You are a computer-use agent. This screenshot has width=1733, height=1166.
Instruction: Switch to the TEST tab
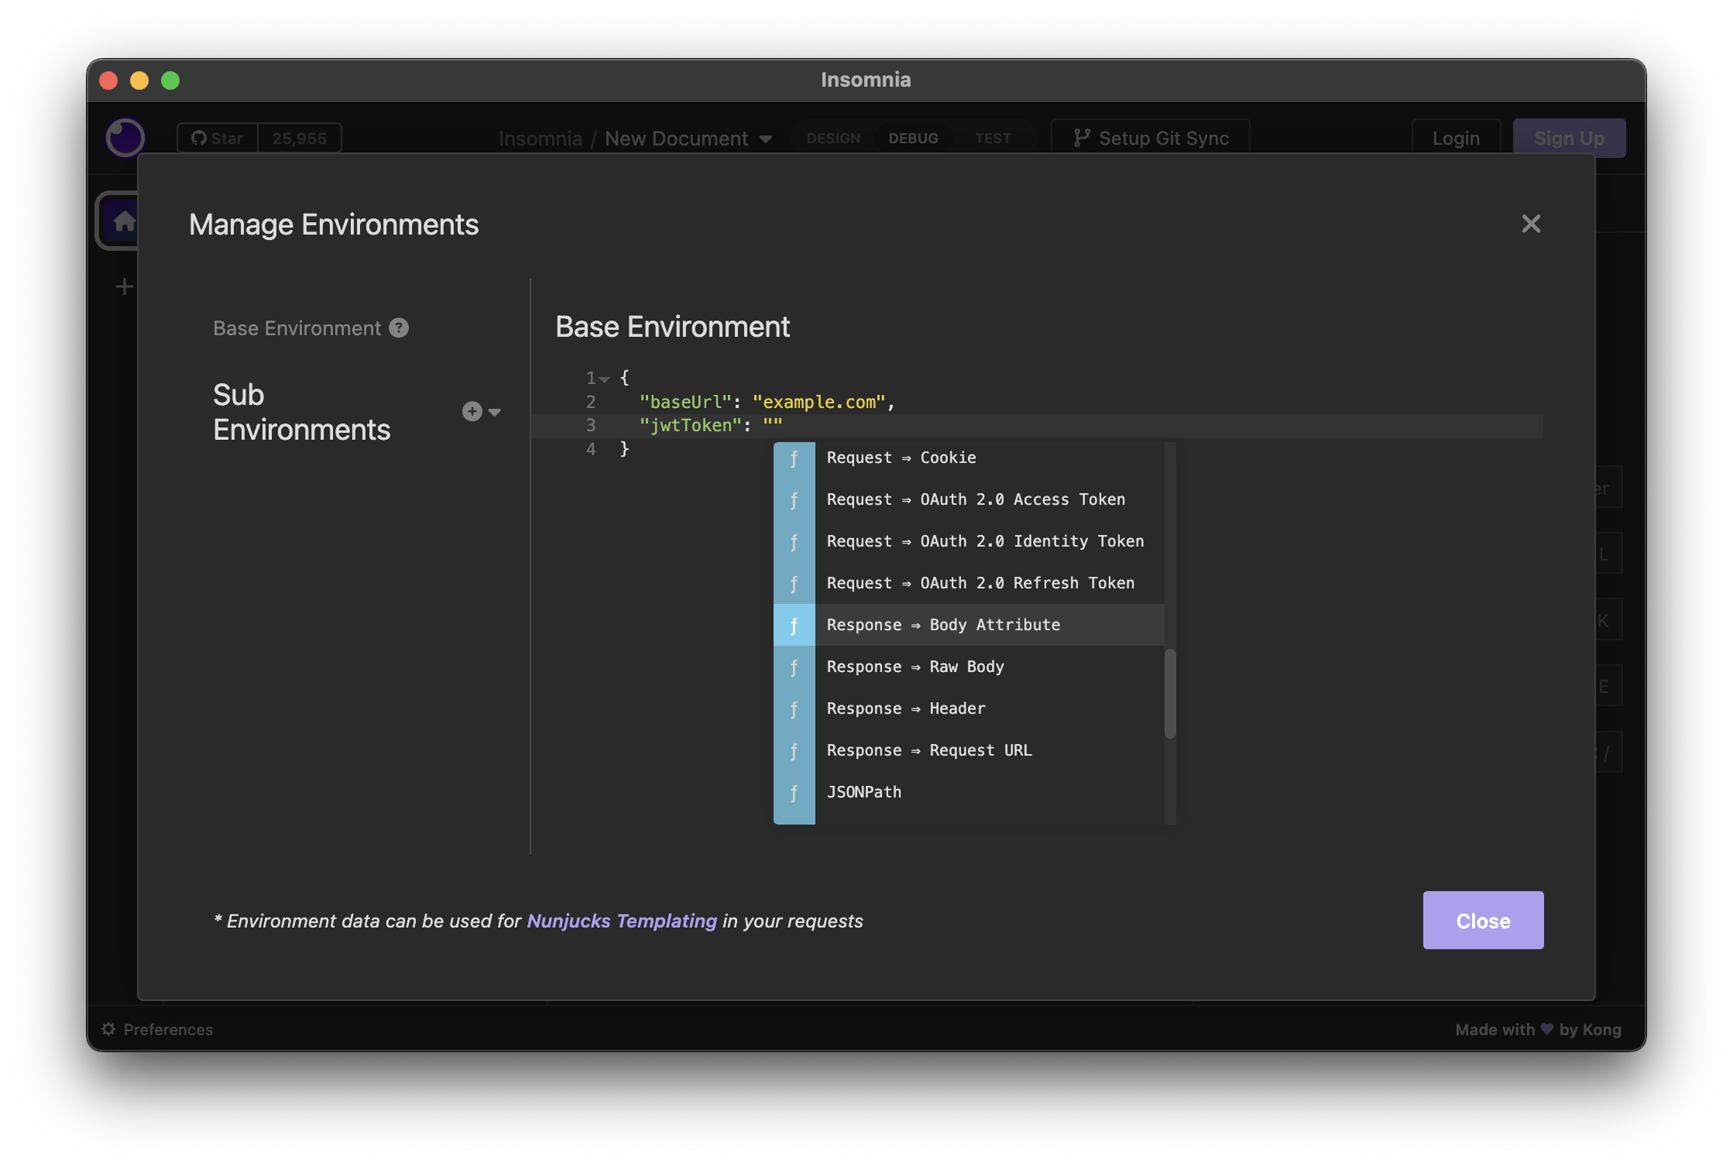point(993,139)
